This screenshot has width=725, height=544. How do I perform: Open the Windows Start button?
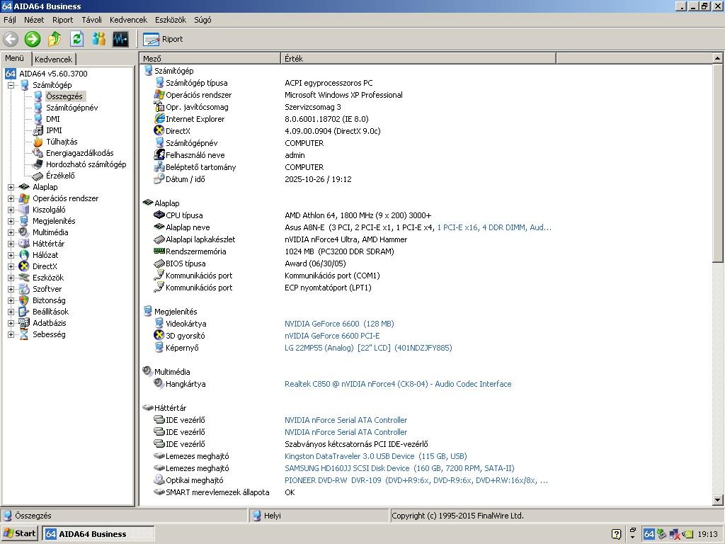click(20, 534)
